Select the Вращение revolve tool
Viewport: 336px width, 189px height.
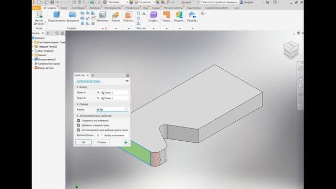tap(72, 17)
